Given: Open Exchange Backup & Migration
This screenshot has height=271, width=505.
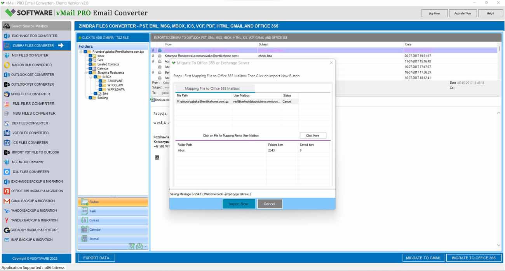Looking at the screenshot, I should (x=36, y=181).
